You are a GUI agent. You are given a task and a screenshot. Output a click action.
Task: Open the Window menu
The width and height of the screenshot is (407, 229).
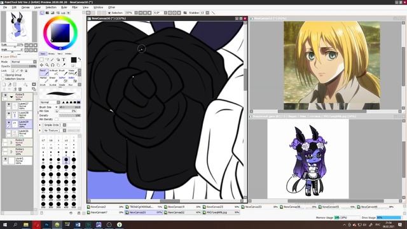tap(98, 8)
